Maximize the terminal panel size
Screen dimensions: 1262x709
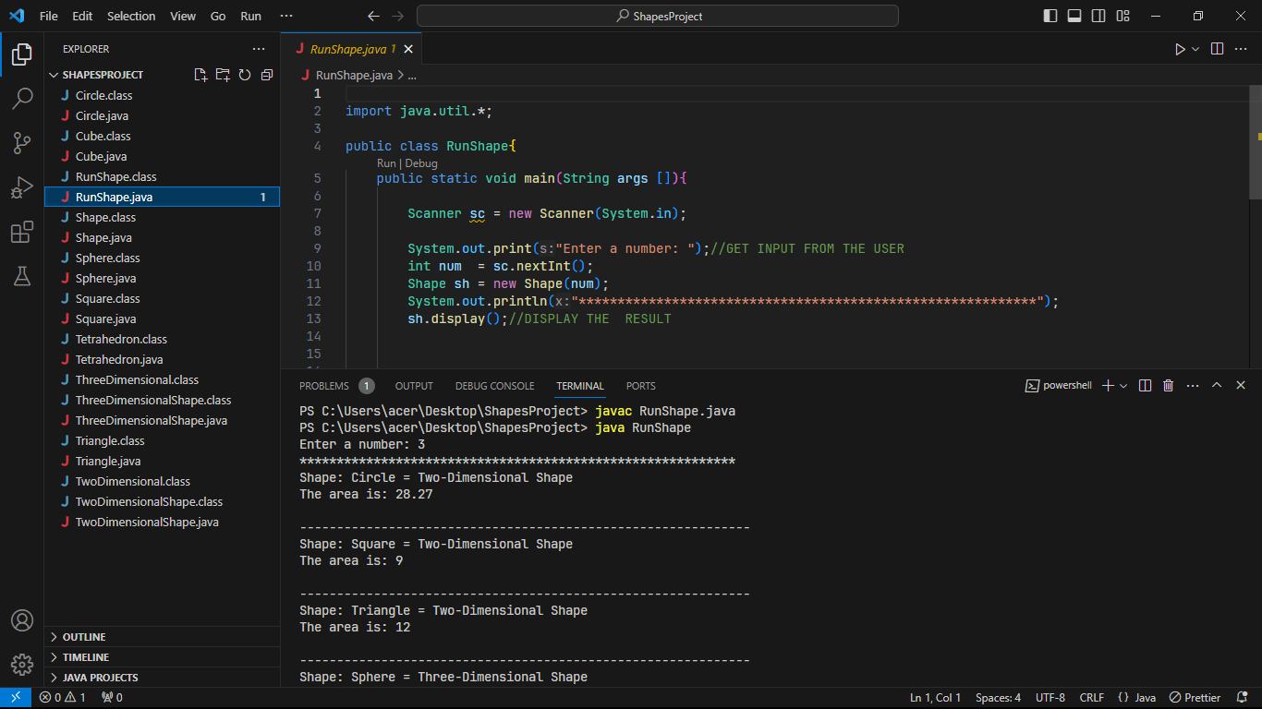pyautogui.click(x=1217, y=386)
